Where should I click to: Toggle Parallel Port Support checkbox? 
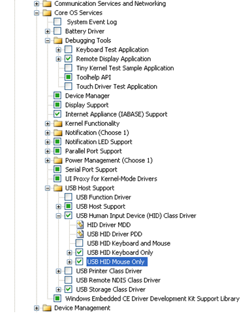(57, 151)
